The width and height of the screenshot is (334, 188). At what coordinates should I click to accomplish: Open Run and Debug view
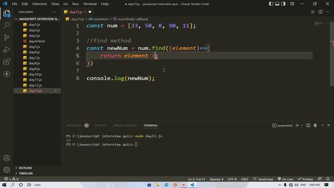tap(7, 50)
